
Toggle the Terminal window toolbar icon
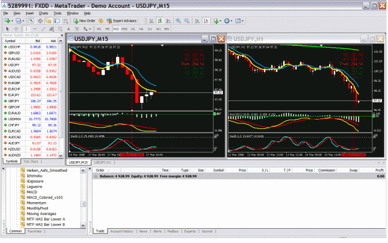tap(57, 20)
